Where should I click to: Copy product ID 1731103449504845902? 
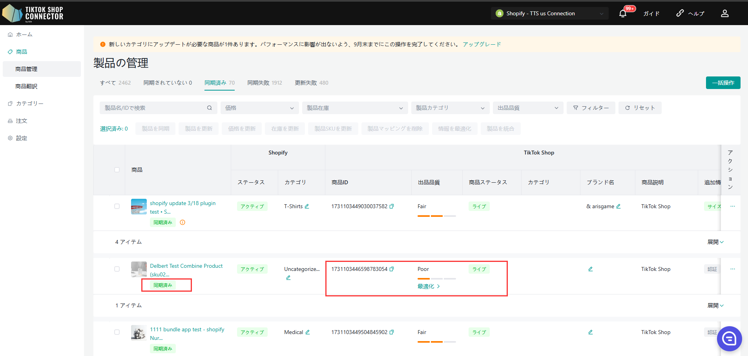[x=392, y=332]
